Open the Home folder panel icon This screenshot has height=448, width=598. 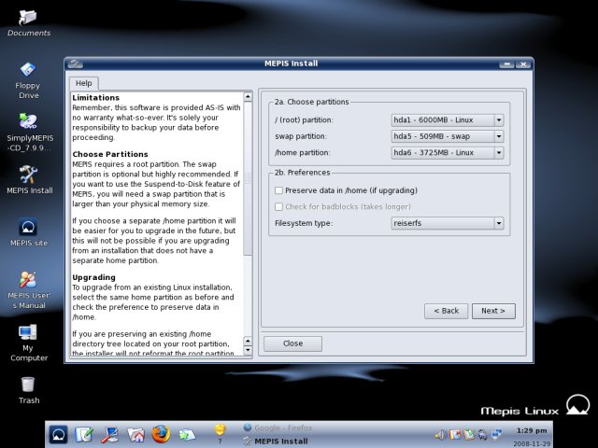click(x=135, y=434)
